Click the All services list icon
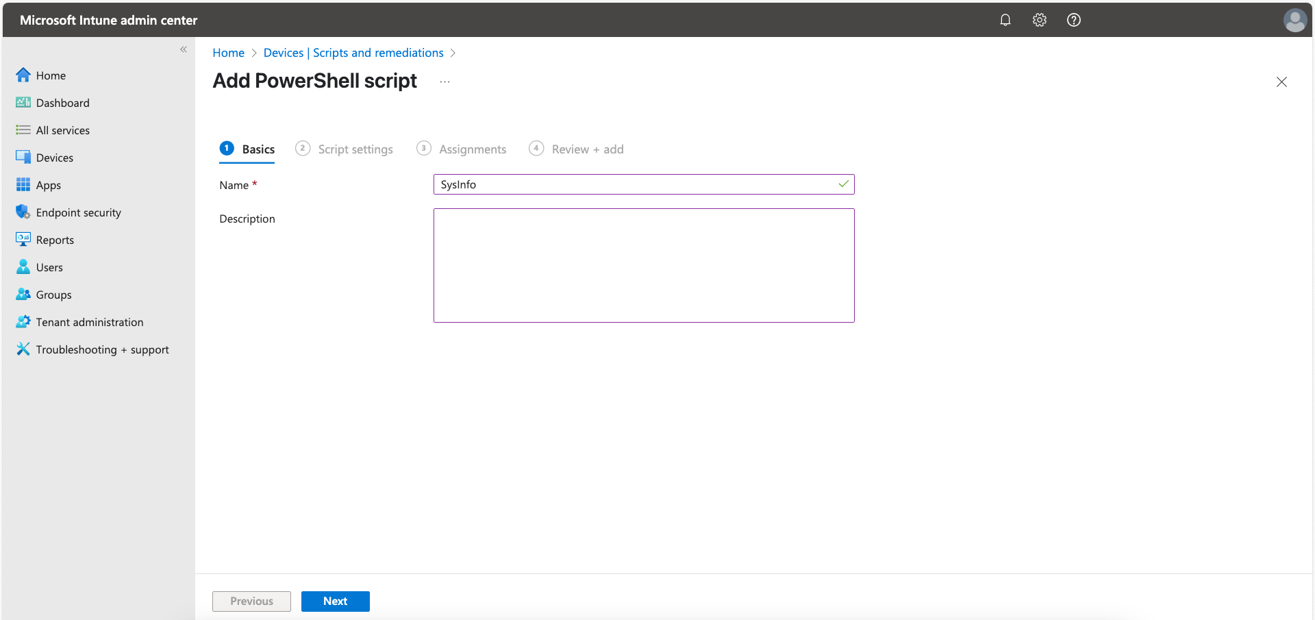 pos(23,129)
